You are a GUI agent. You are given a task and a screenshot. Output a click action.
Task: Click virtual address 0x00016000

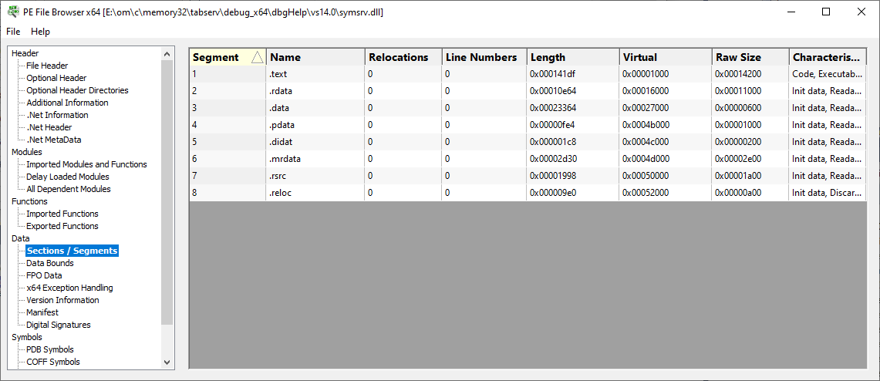coord(646,91)
